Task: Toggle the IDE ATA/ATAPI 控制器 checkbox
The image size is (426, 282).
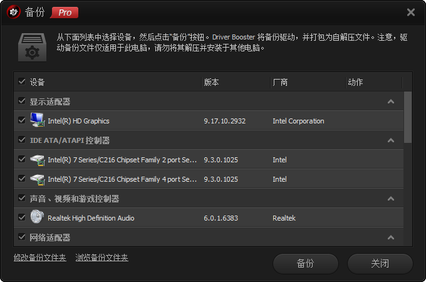Action: [x=22, y=140]
